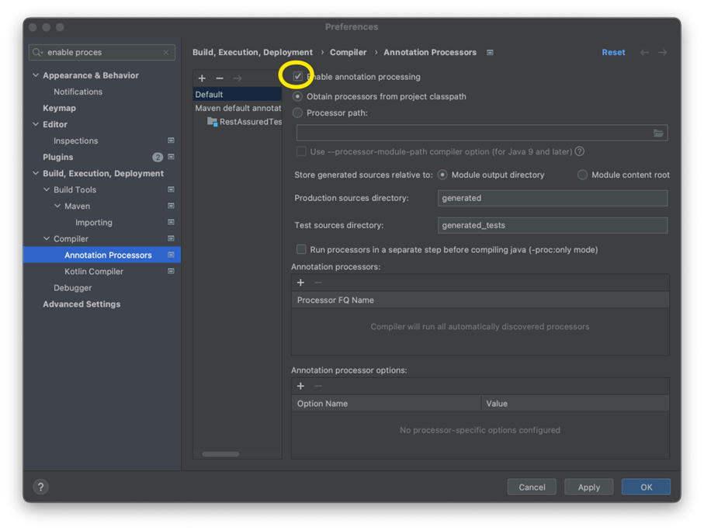Add an annotation processor with plus icon
The height and width of the screenshot is (531, 704).
tap(301, 283)
